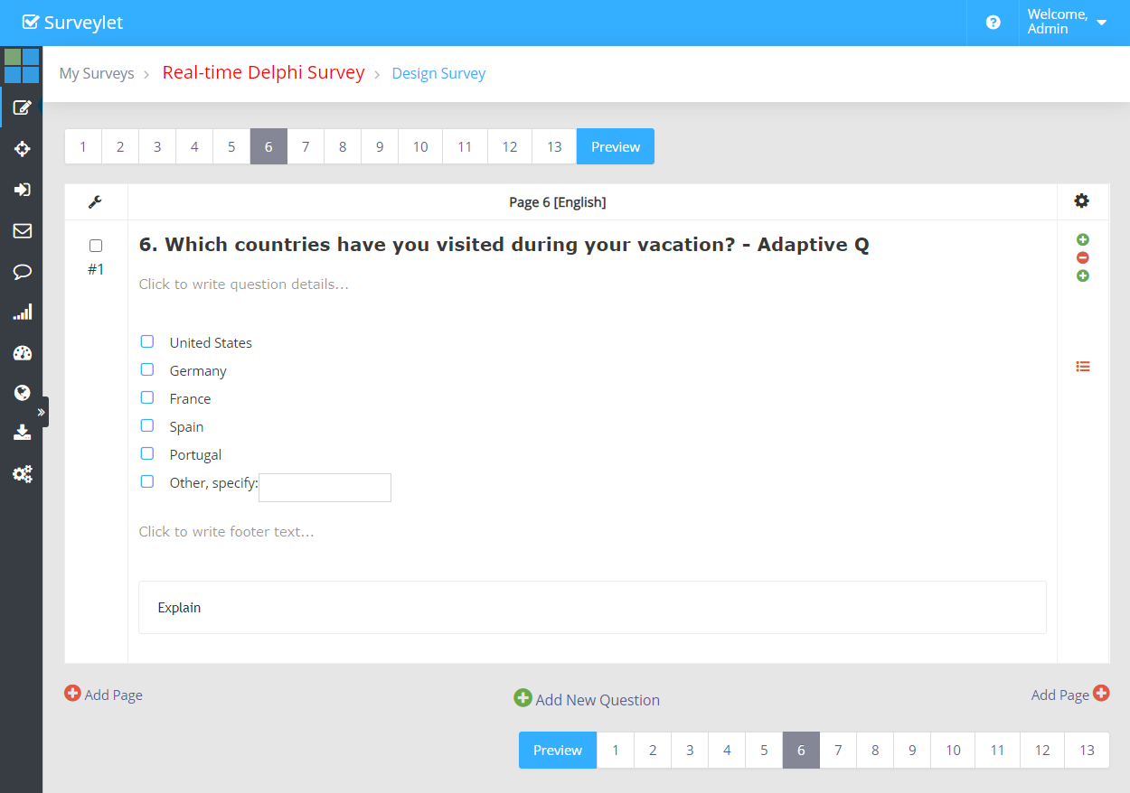
Task: Go to page 7 in top pagination
Action: pyautogui.click(x=306, y=146)
